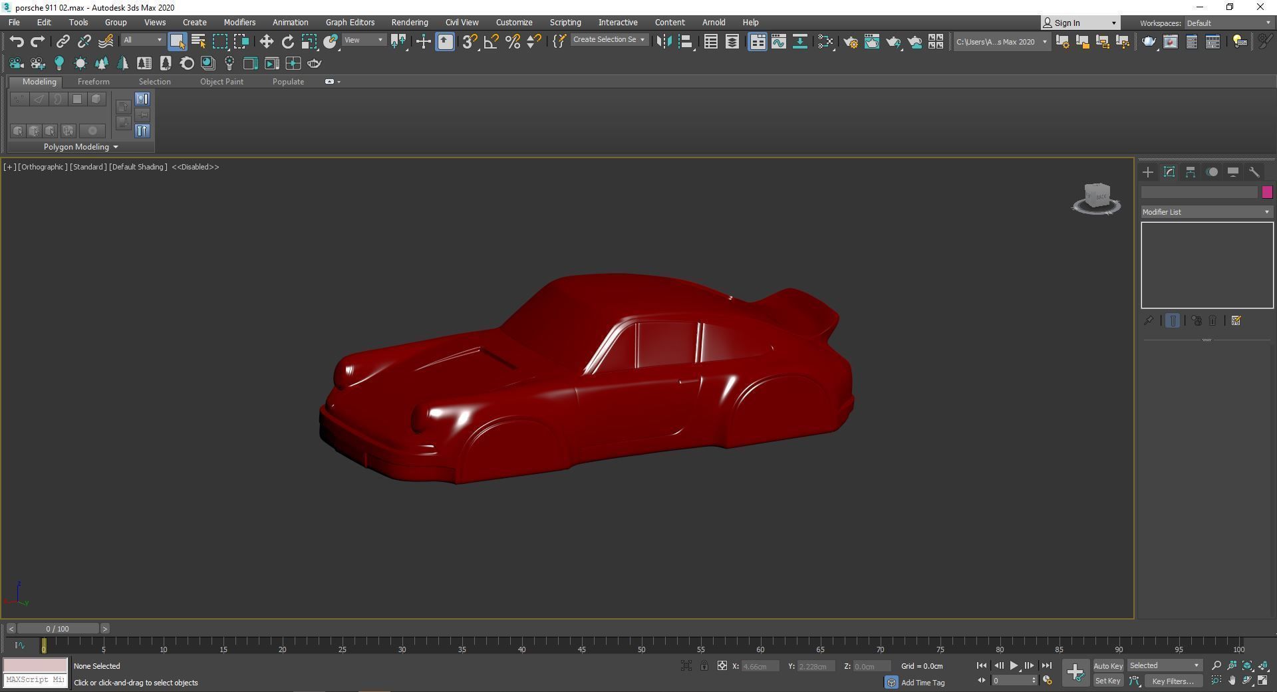Click the Mirror tool icon
The width and height of the screenshot is (1277, 692).
pyautogui.click(x=664, y=41)
